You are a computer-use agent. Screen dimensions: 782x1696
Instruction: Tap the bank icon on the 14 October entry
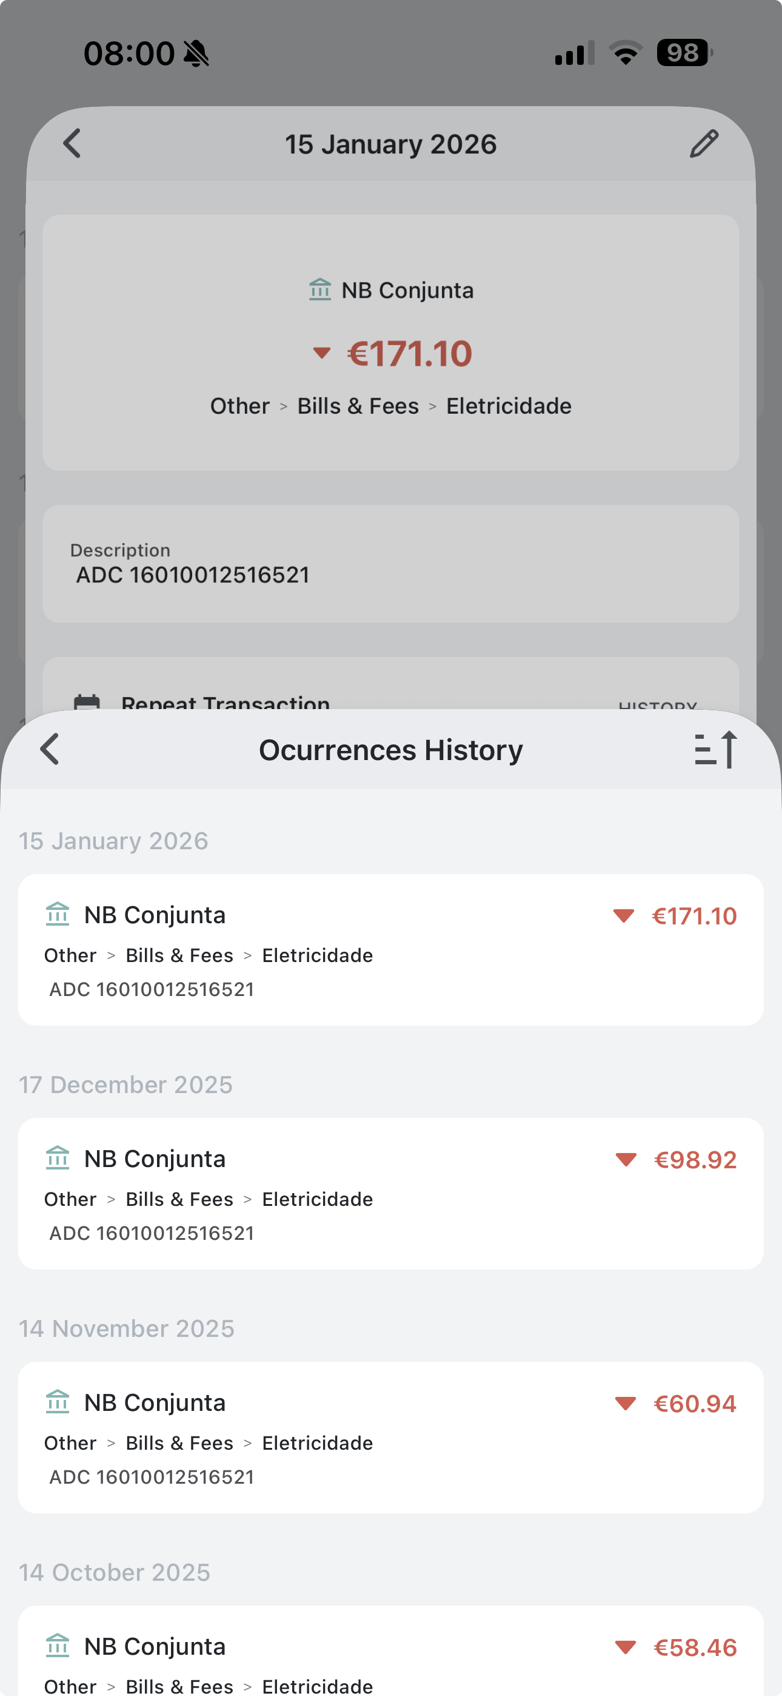coord(59,1646)
